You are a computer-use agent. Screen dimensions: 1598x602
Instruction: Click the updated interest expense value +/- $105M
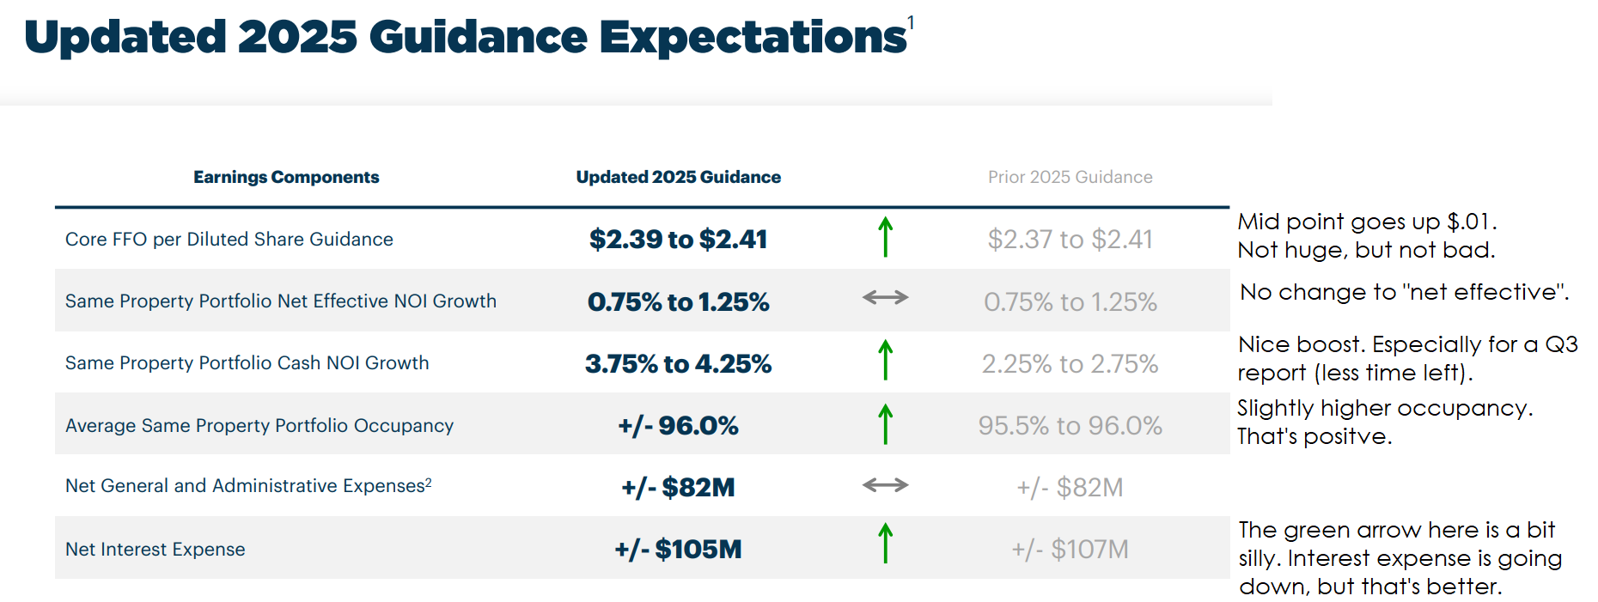pyautogui.click(x=678, y=550)
